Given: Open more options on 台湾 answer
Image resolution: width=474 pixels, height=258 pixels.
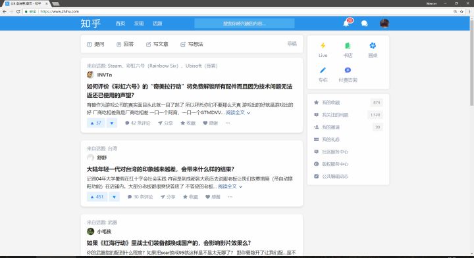Looking at the screenshot, I should 230,197.
